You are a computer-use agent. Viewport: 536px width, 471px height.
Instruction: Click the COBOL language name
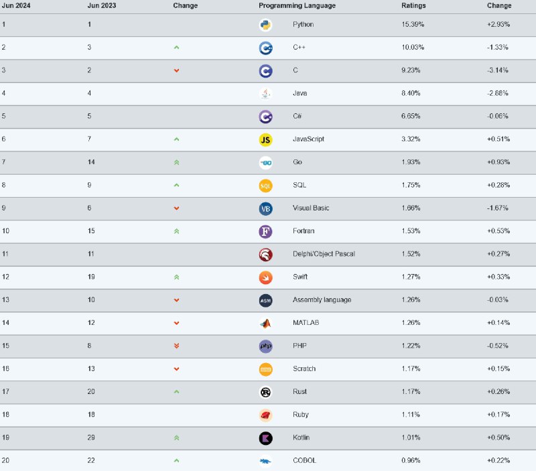tap(304, 460)
